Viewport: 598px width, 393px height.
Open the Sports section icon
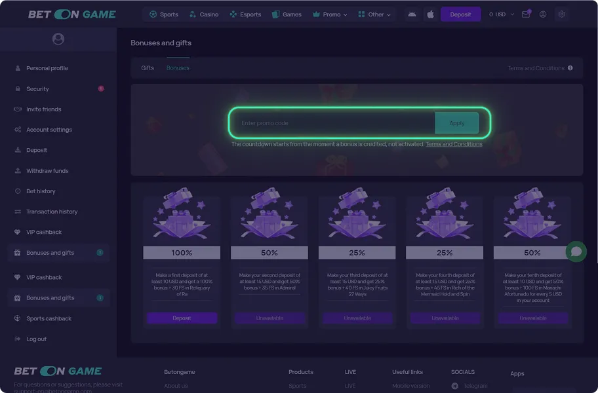click(153, 14)
